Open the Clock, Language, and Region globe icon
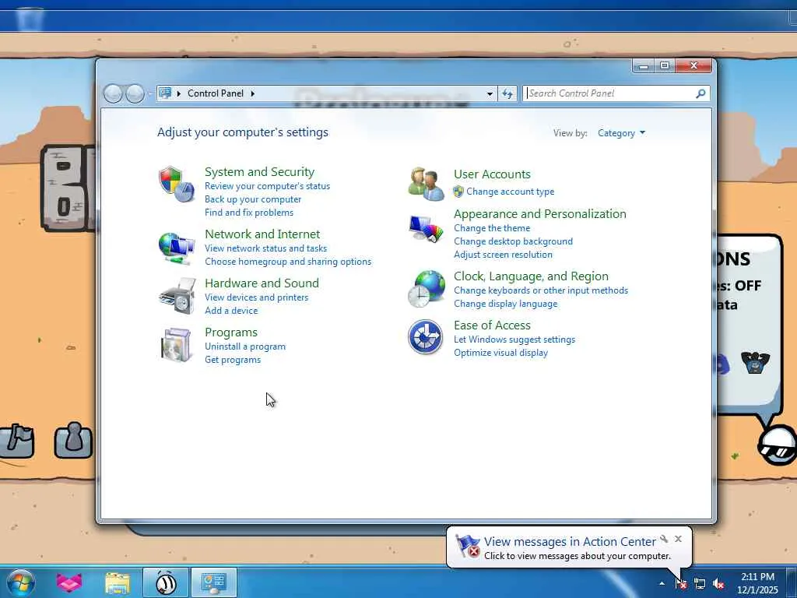This screenshot has height=598, width=797. [427, 289]
